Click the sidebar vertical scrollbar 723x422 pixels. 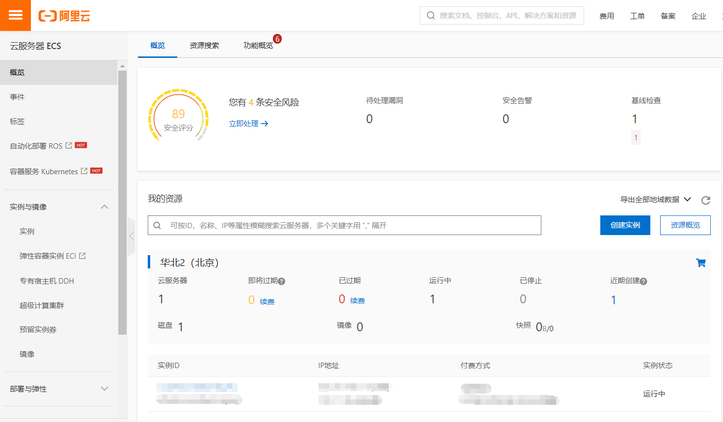coord(122,202)
